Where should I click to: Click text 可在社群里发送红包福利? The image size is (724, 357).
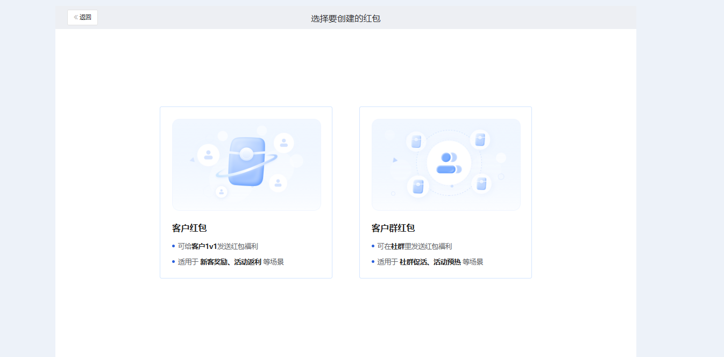(414, 246)
